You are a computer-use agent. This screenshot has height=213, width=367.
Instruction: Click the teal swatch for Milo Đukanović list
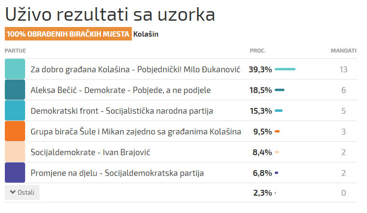pos(15,69)
